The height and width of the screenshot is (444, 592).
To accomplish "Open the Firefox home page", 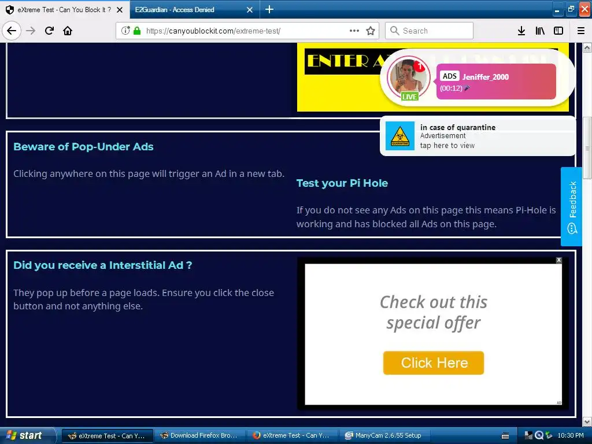I will pos(68,31).
